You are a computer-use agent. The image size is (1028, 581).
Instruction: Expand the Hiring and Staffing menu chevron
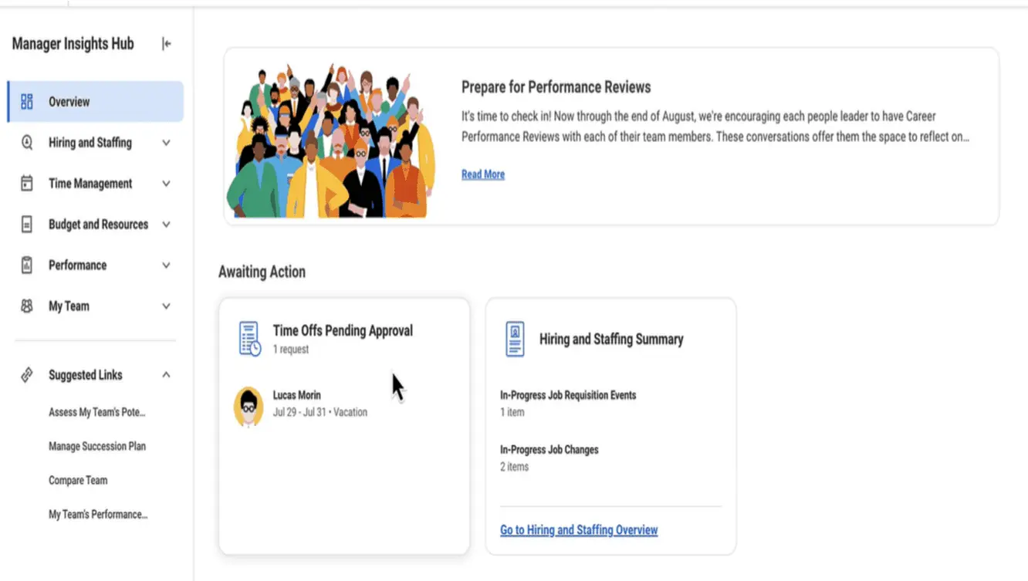tap(166, 143)
